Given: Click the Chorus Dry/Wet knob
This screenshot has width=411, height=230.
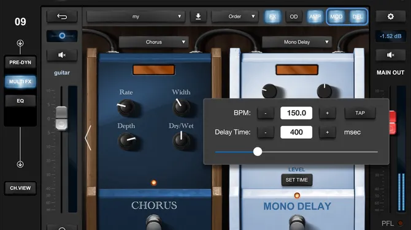Looking at the screenshot, I should click(181, 141).
